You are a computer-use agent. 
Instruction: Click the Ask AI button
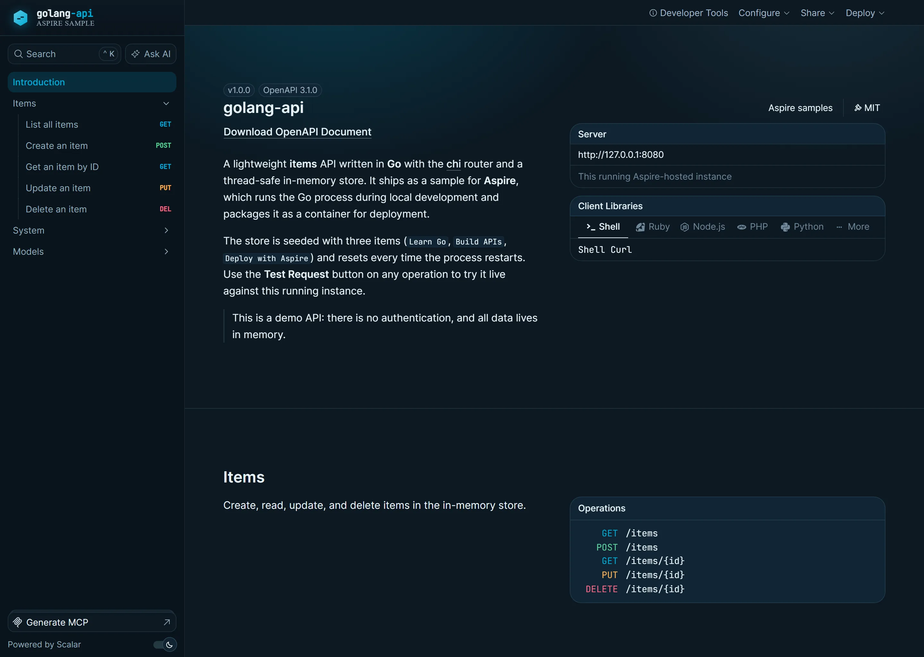(151, 54)
